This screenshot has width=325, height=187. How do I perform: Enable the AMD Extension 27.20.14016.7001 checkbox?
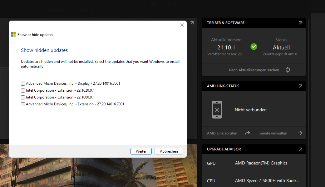(23, 104)
